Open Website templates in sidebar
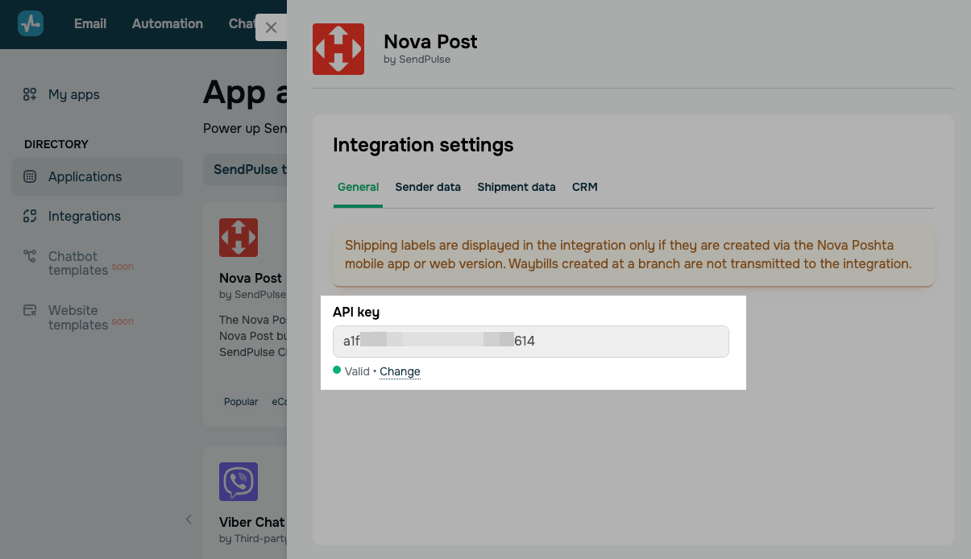The width and height of the screenshot is (971, 559). 78,317
